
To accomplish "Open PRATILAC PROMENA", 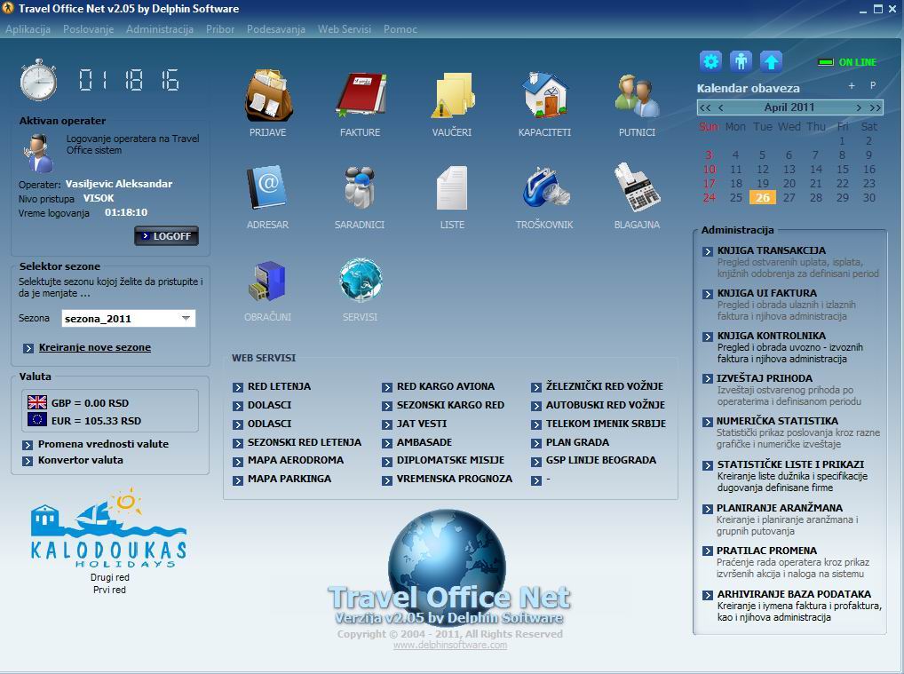I will (766, 551).
